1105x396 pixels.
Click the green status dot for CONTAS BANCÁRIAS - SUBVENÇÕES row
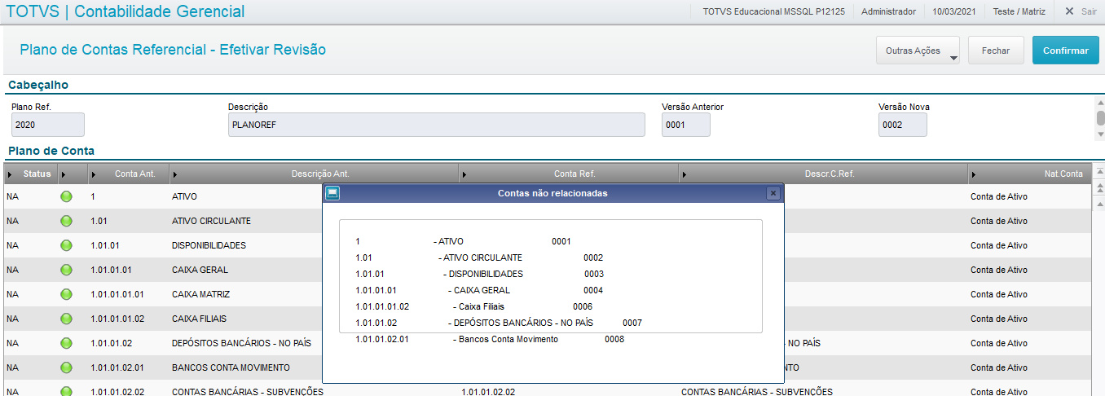(x=66, y=391)
